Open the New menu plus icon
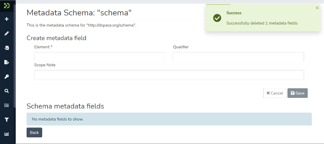 point(7,19)
